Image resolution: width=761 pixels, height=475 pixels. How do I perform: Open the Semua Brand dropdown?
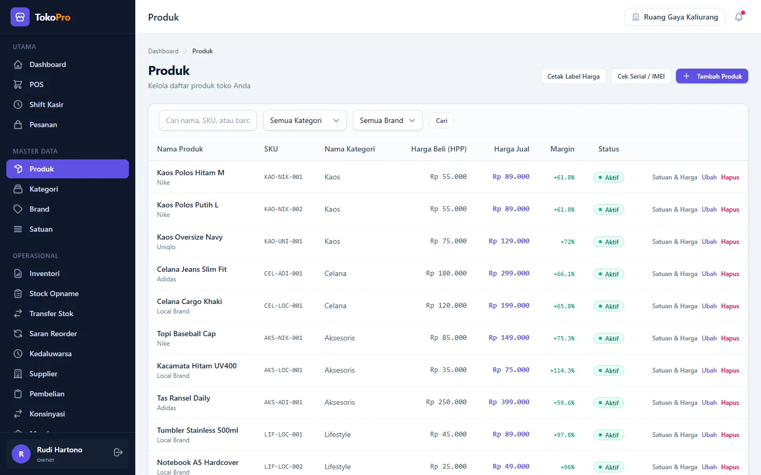point(387,120)
